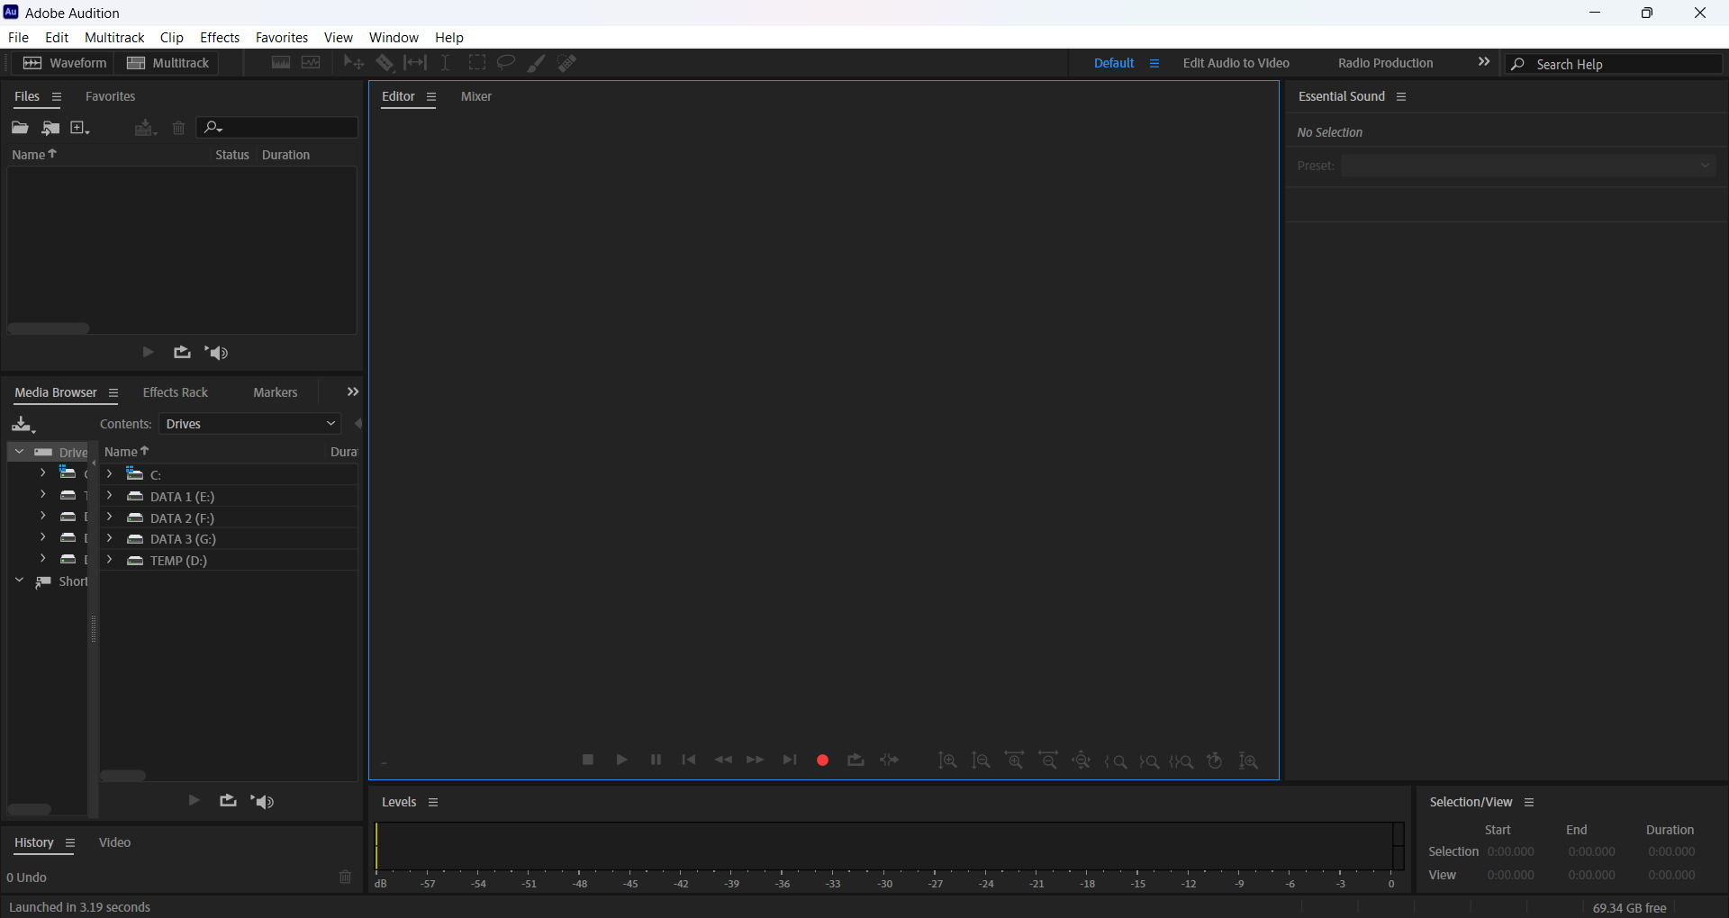Open the Effects menu
Screen dimensions: 1729x918
click(219, 37)
